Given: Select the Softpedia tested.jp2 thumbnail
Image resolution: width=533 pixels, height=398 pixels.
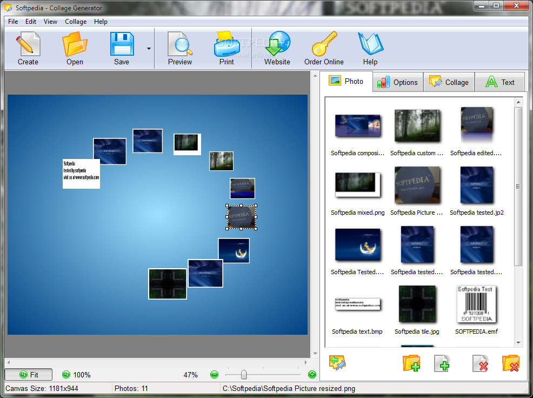Looking at the screenshot, I should (x=477, y=185).
